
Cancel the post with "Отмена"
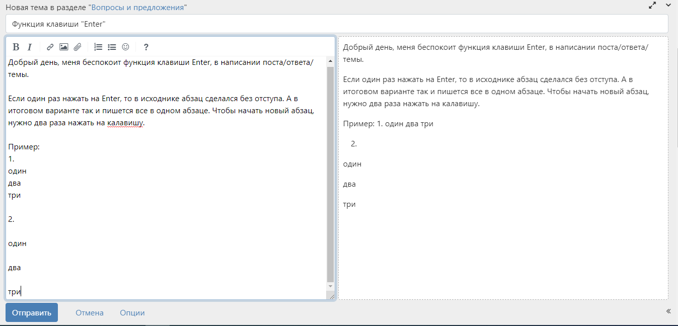point(90,313)
